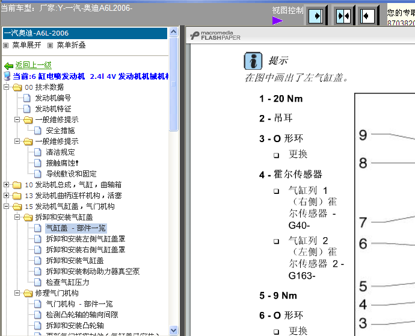Image resolution: width=415 pixels, height=336 pixels.
Task: Click the tree scrollbar up arrow
Action: click(x=174, y=32)
